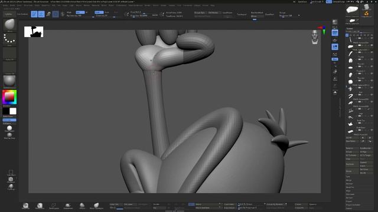Click silhouette thumbnail preview in canvas corner
Image resolution: width=378 pixels, height=212 pixels.
click(x=34, y=32)
